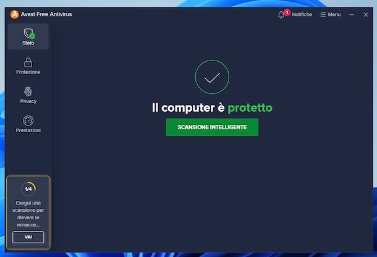This screenshot has height=257, width=377.
Task: Click the 1/4 progress ring
Action: tap(28, 189)
